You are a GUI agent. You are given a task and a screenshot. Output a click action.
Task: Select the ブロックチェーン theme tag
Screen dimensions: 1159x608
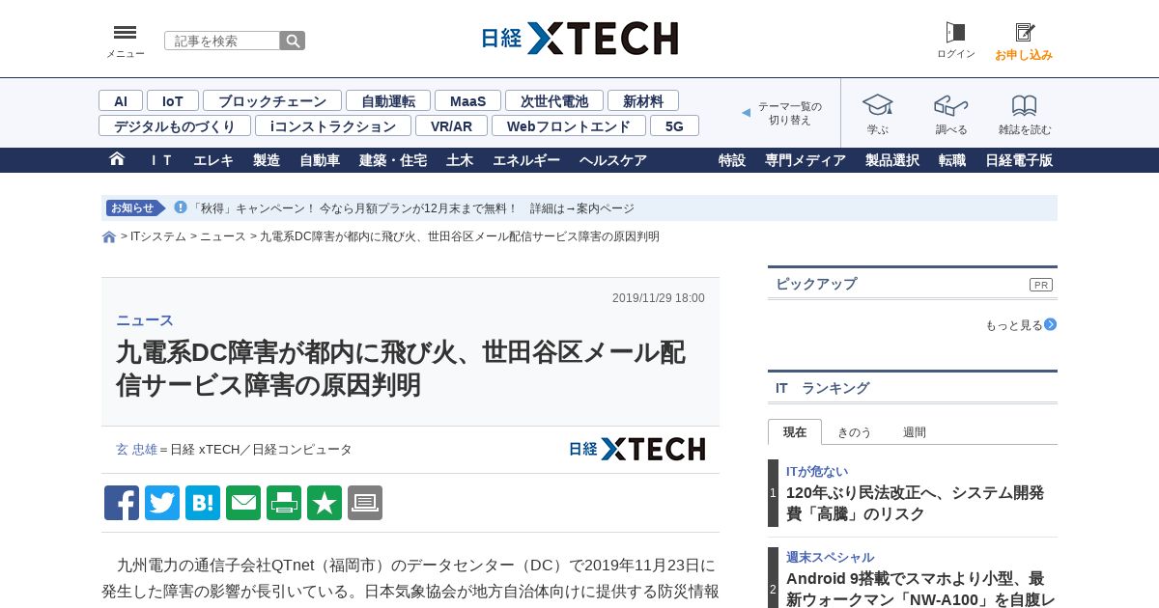pyautogui.click(x=272, y=100)
